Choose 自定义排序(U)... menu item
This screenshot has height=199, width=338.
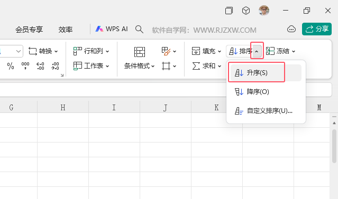click(x=266, y=111)
